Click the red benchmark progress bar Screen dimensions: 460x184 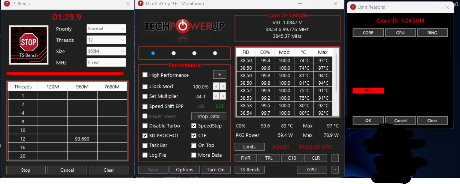65,74
